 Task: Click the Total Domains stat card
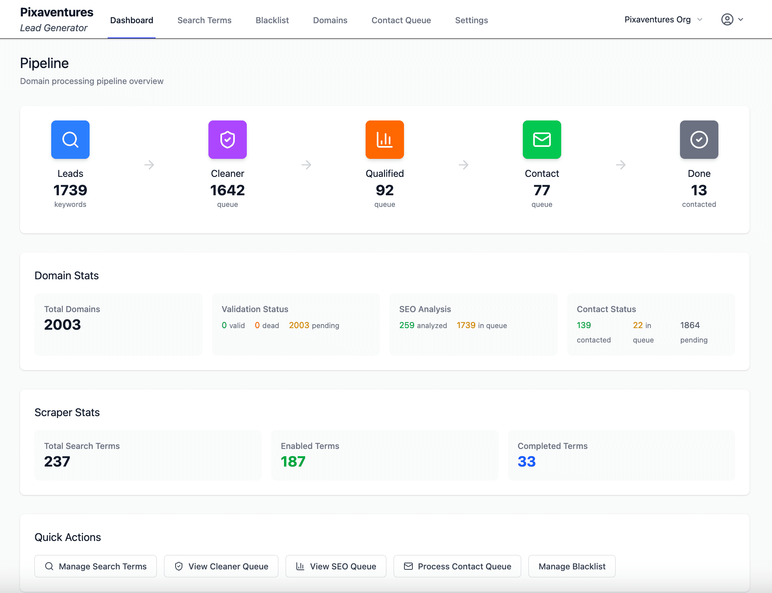(118, 324)
